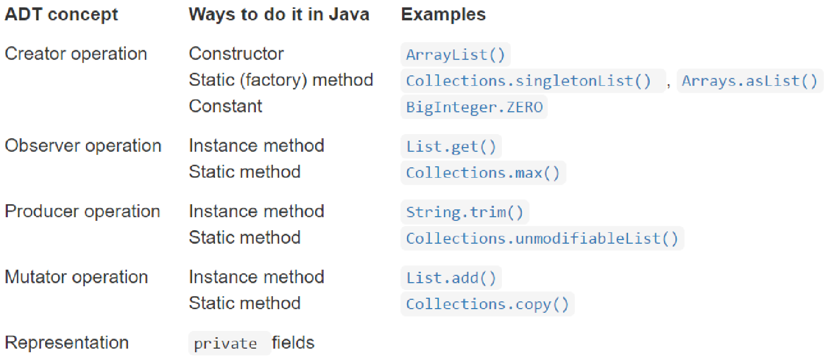Screen dimensions: 826x359
Task: Open the BigInteger.ZERO constant example
Action: click(x=474, y=107)
